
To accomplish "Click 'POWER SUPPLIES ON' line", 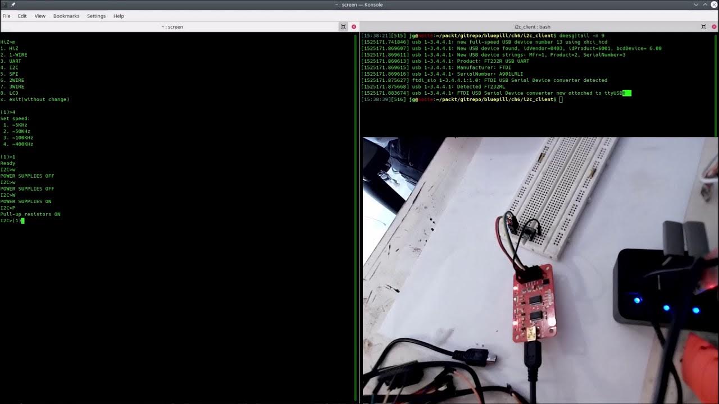I will [26, 201].
